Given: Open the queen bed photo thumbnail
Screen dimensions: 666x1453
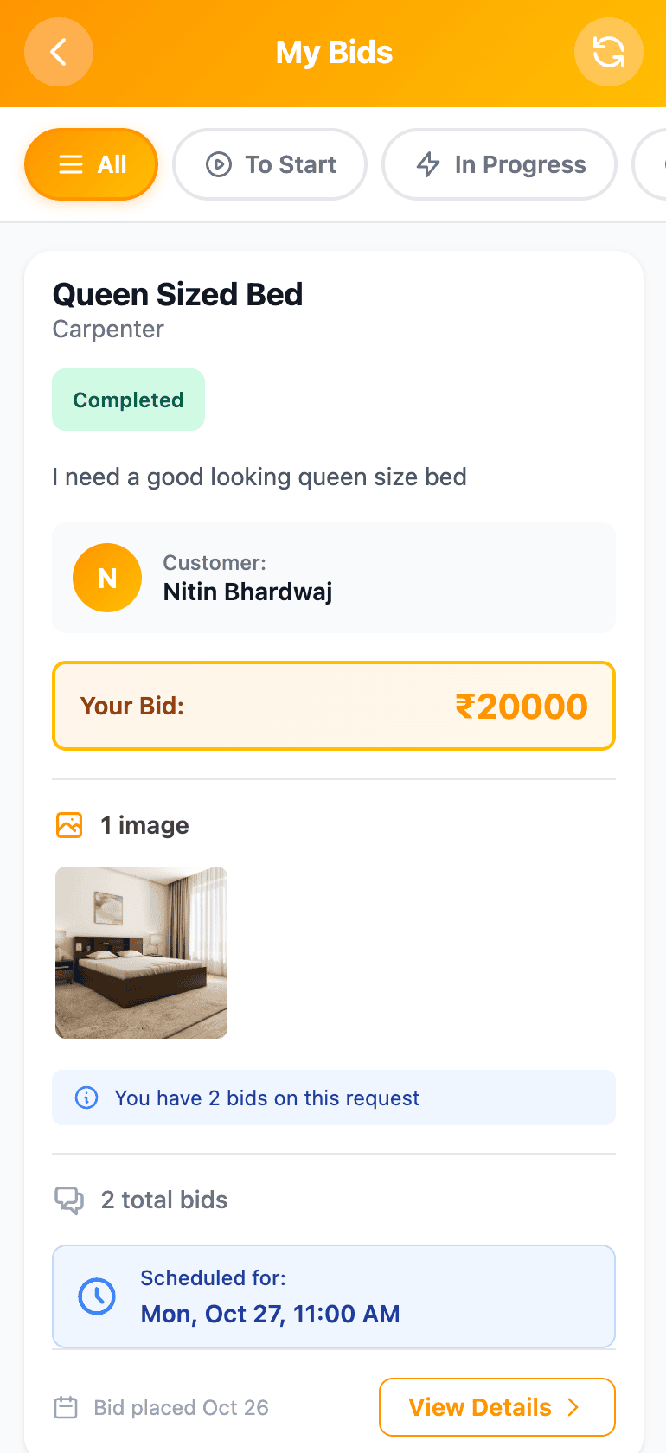Looking at the screenshot, I should tap(142, 952).
